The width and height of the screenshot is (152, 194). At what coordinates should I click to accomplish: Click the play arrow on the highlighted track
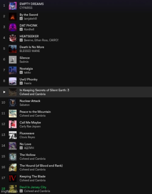[x=4, y=92]
